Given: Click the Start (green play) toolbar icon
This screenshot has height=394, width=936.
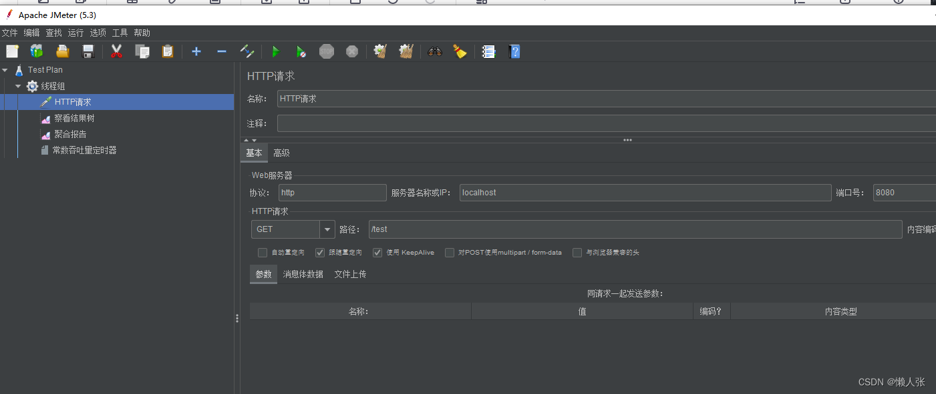Looking at the screenshot, I should (x=276, y=51).
